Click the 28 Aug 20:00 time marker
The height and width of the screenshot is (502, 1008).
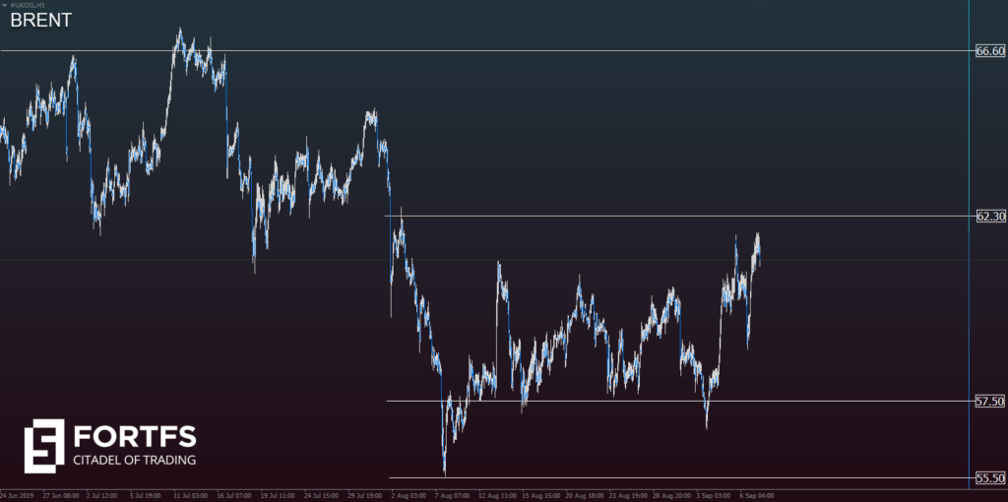click(670, 496)
